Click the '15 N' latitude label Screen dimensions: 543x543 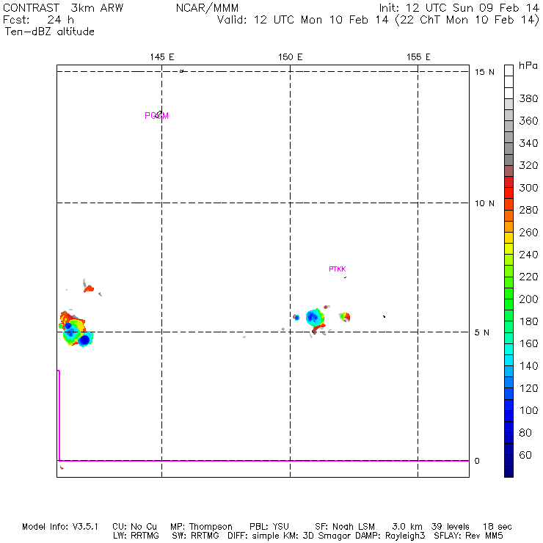[x=484, y=72]
